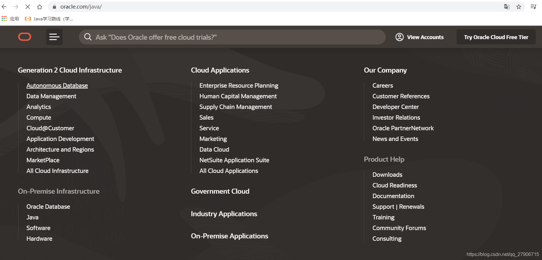Open the Sales link
The height and width of the screenshot is (260, 542).
click(x=206, y=118)
